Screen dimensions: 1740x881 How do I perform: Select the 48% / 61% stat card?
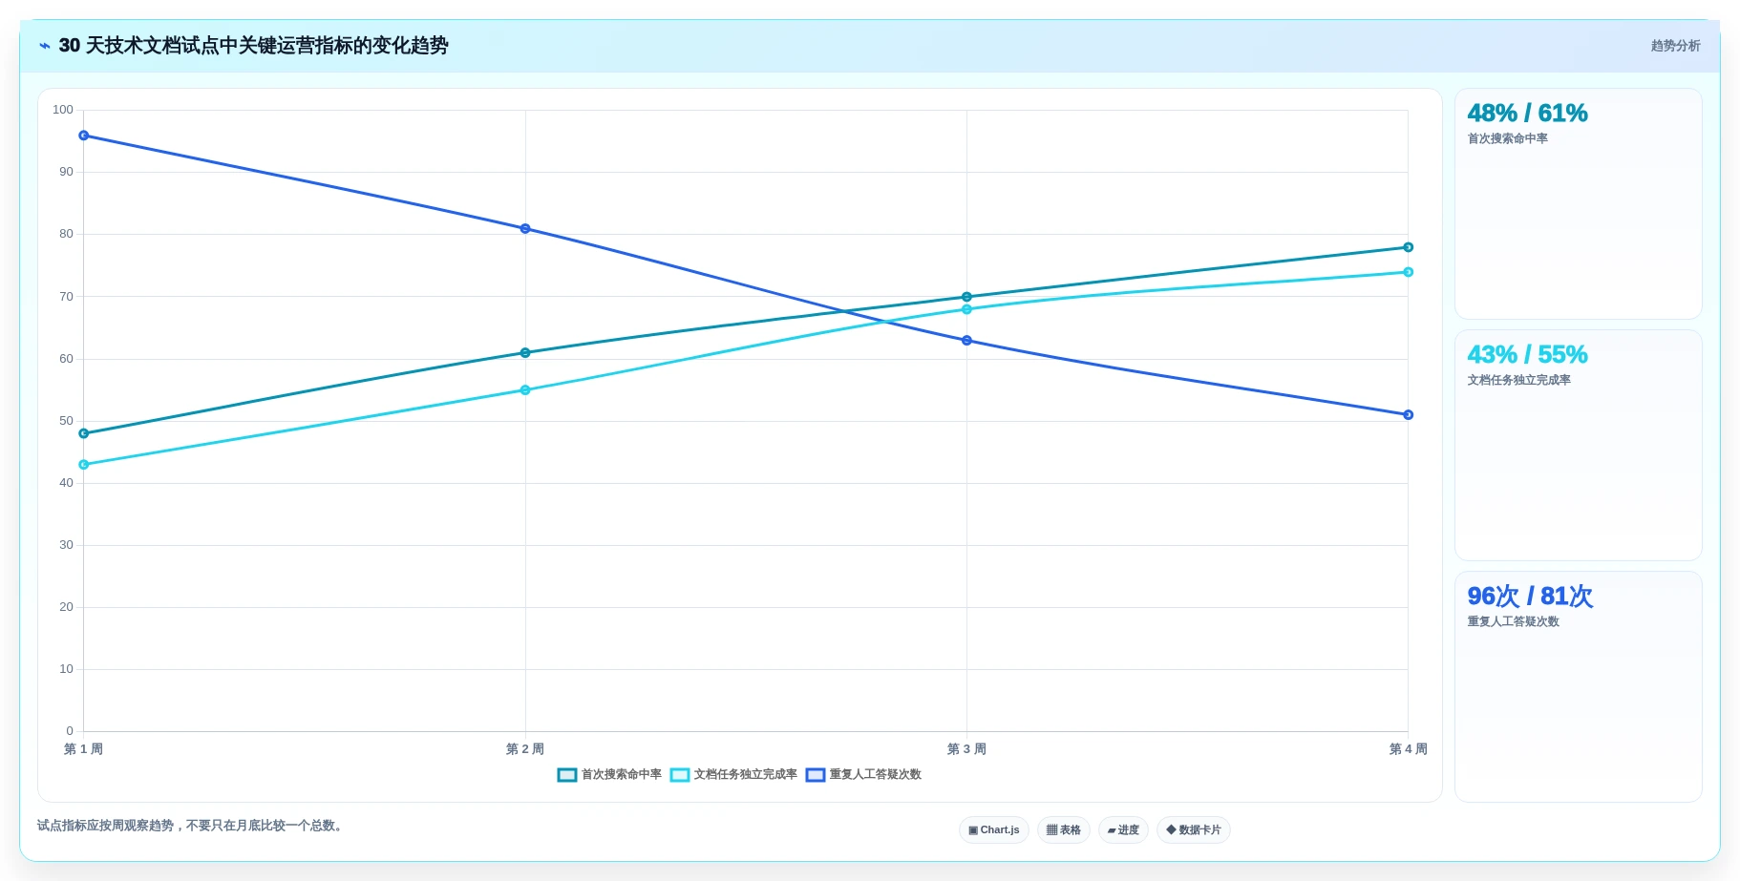click(x=1578, y=204)
